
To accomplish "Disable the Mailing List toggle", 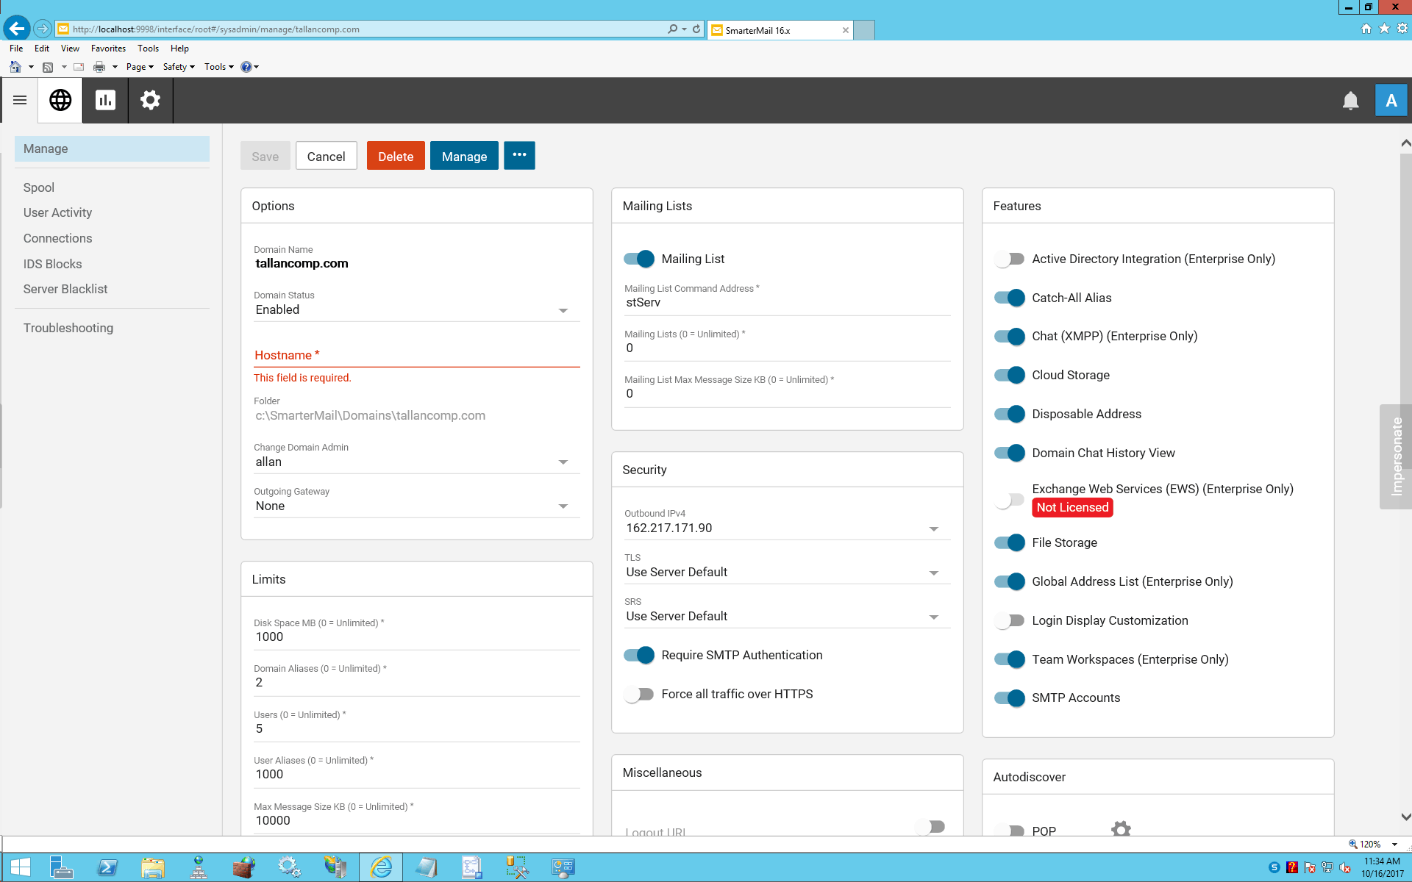I will (638, 259).
